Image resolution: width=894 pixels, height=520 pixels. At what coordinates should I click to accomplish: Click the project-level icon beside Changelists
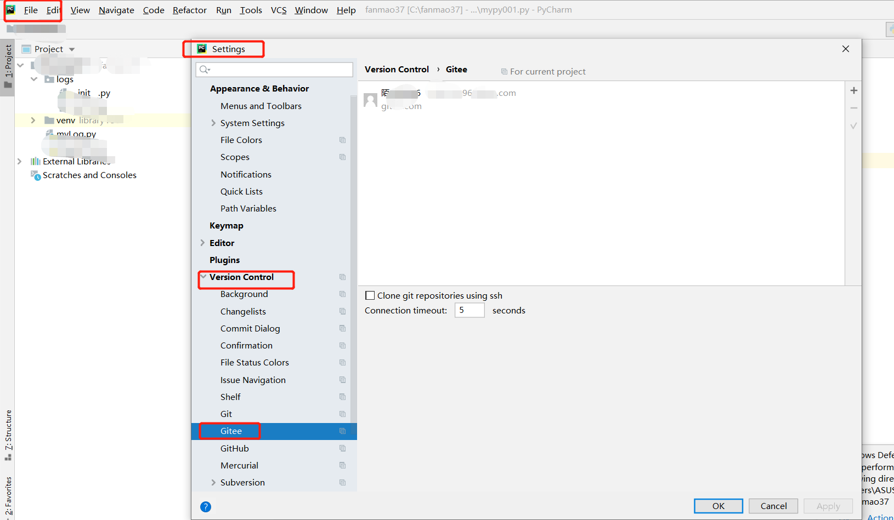[x=343, y=311]
